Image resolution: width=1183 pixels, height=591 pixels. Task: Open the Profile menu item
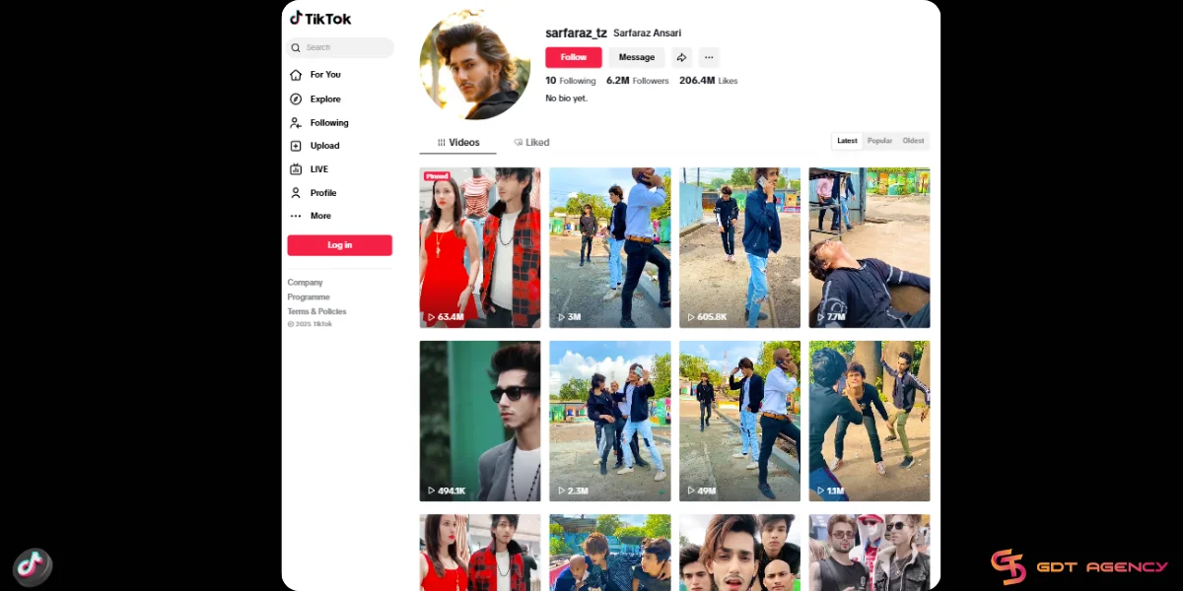tap(323, 193)
